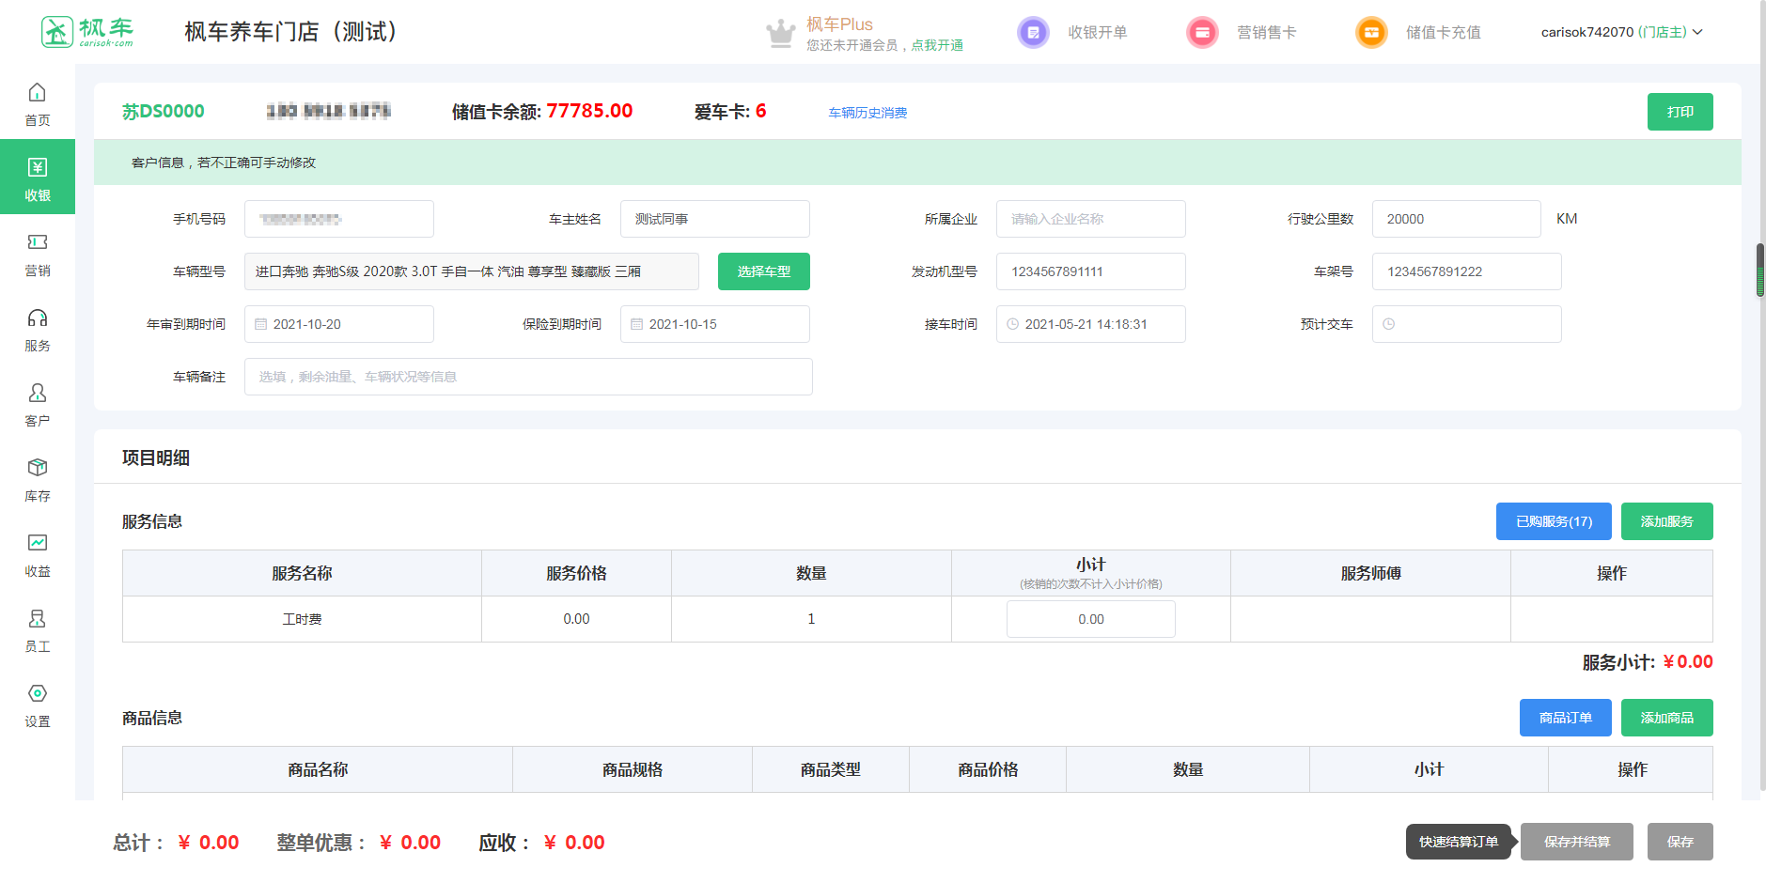Go to 客户 customer sidebar icon
Image resolution: width=1766 pixels, height=883 pixels.
coord(37,394)
